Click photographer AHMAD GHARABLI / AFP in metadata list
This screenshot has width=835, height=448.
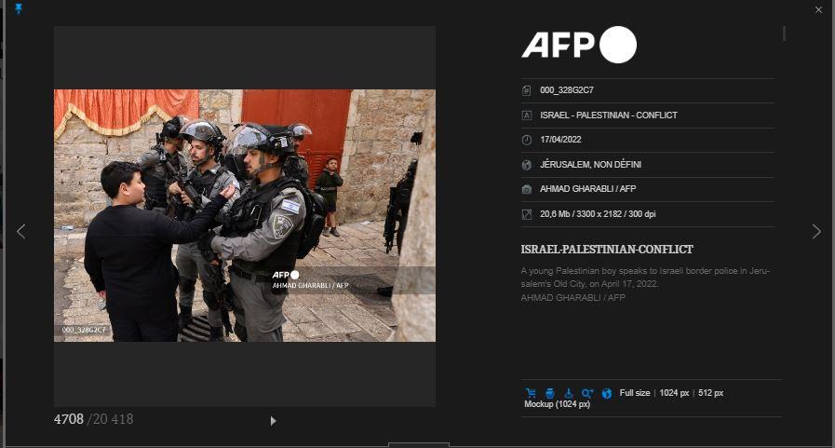(588, 188)
